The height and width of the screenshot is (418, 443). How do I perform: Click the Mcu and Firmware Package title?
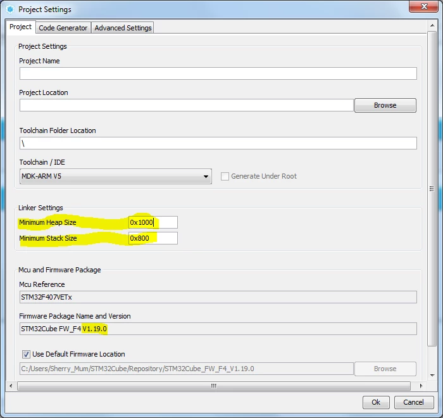pyautogui.click(x=59, y=270)
